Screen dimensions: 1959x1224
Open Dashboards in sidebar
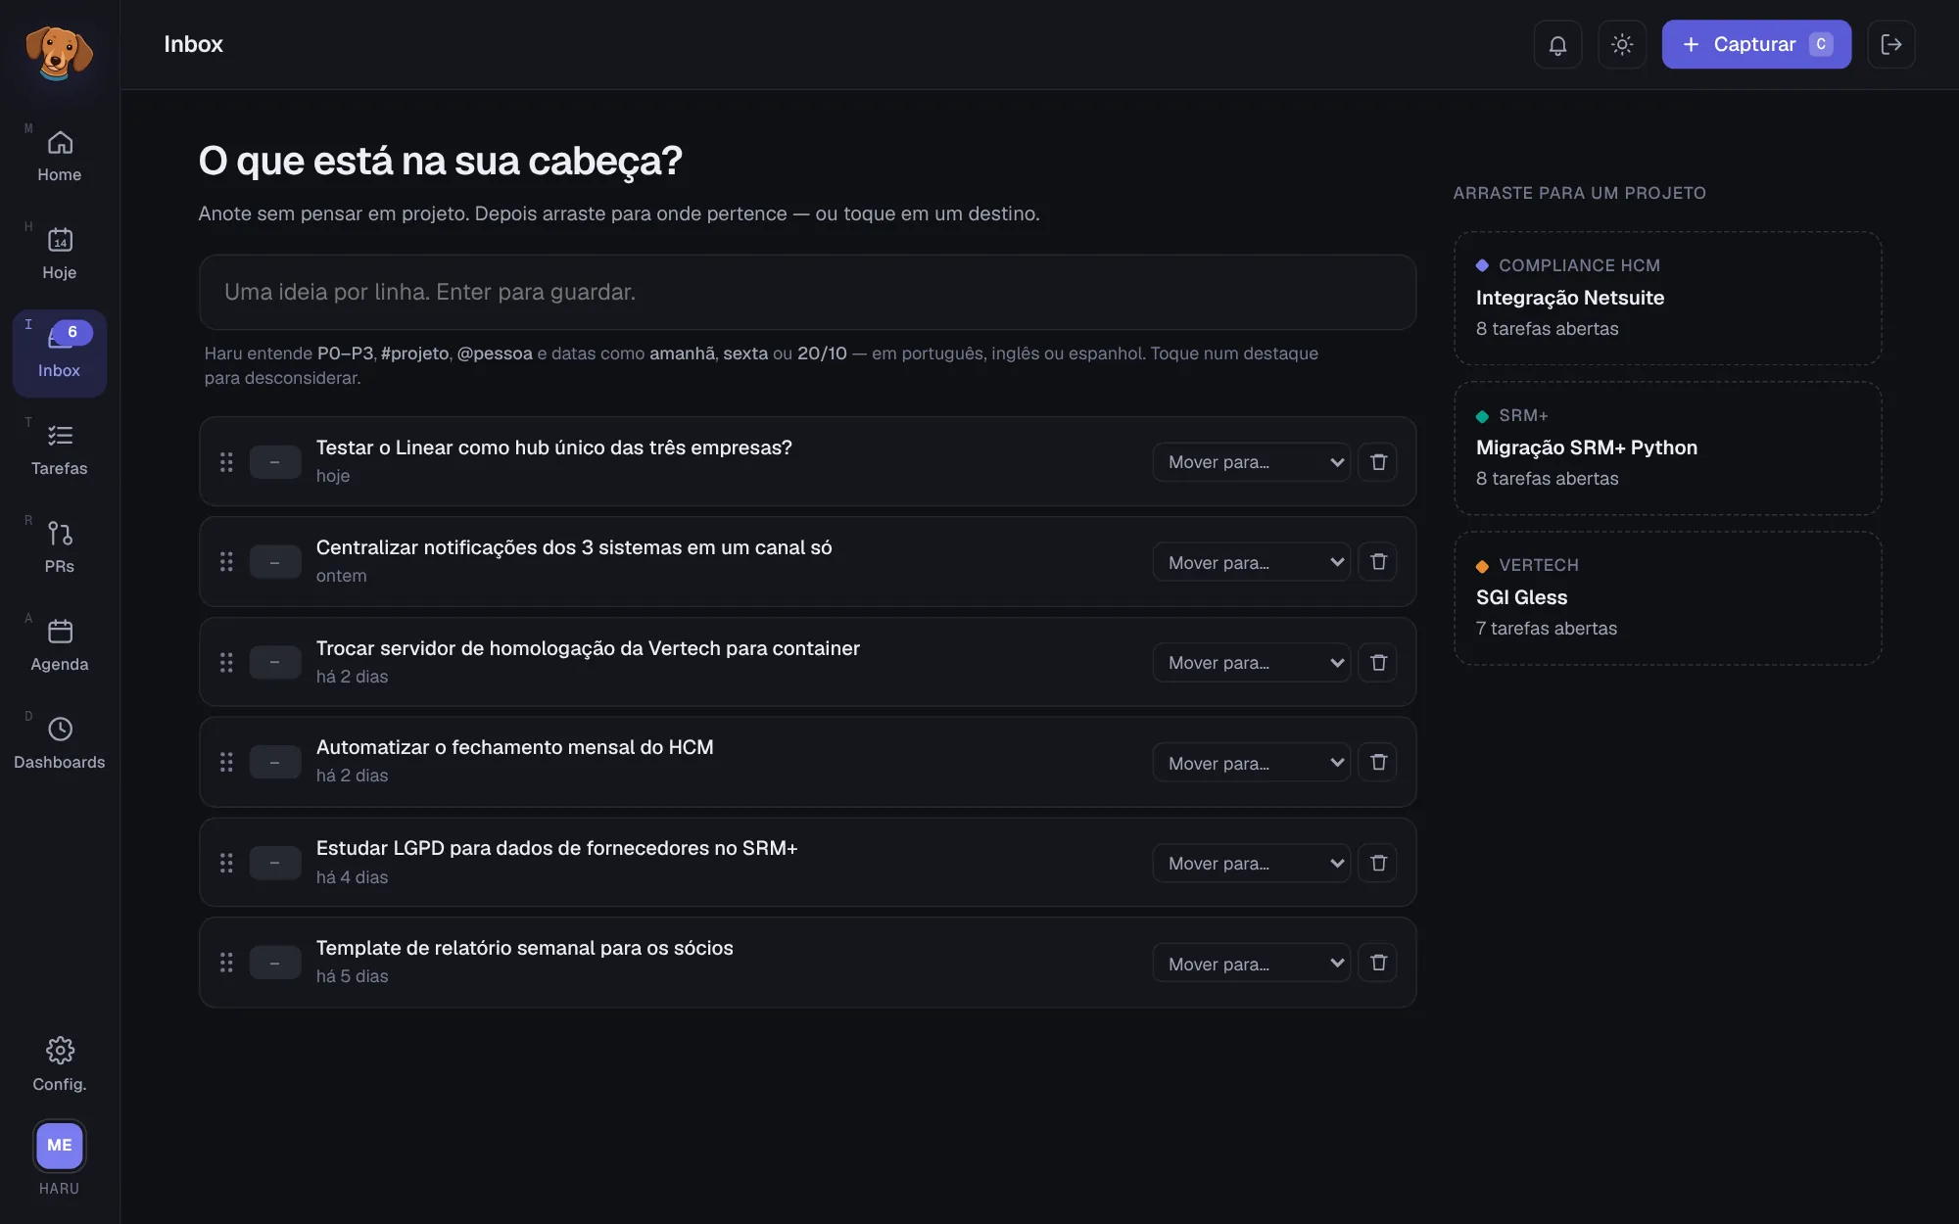pyautogui.click(x=60, y=744)
